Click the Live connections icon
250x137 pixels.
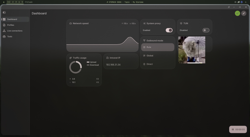click(x=4, y=31)
